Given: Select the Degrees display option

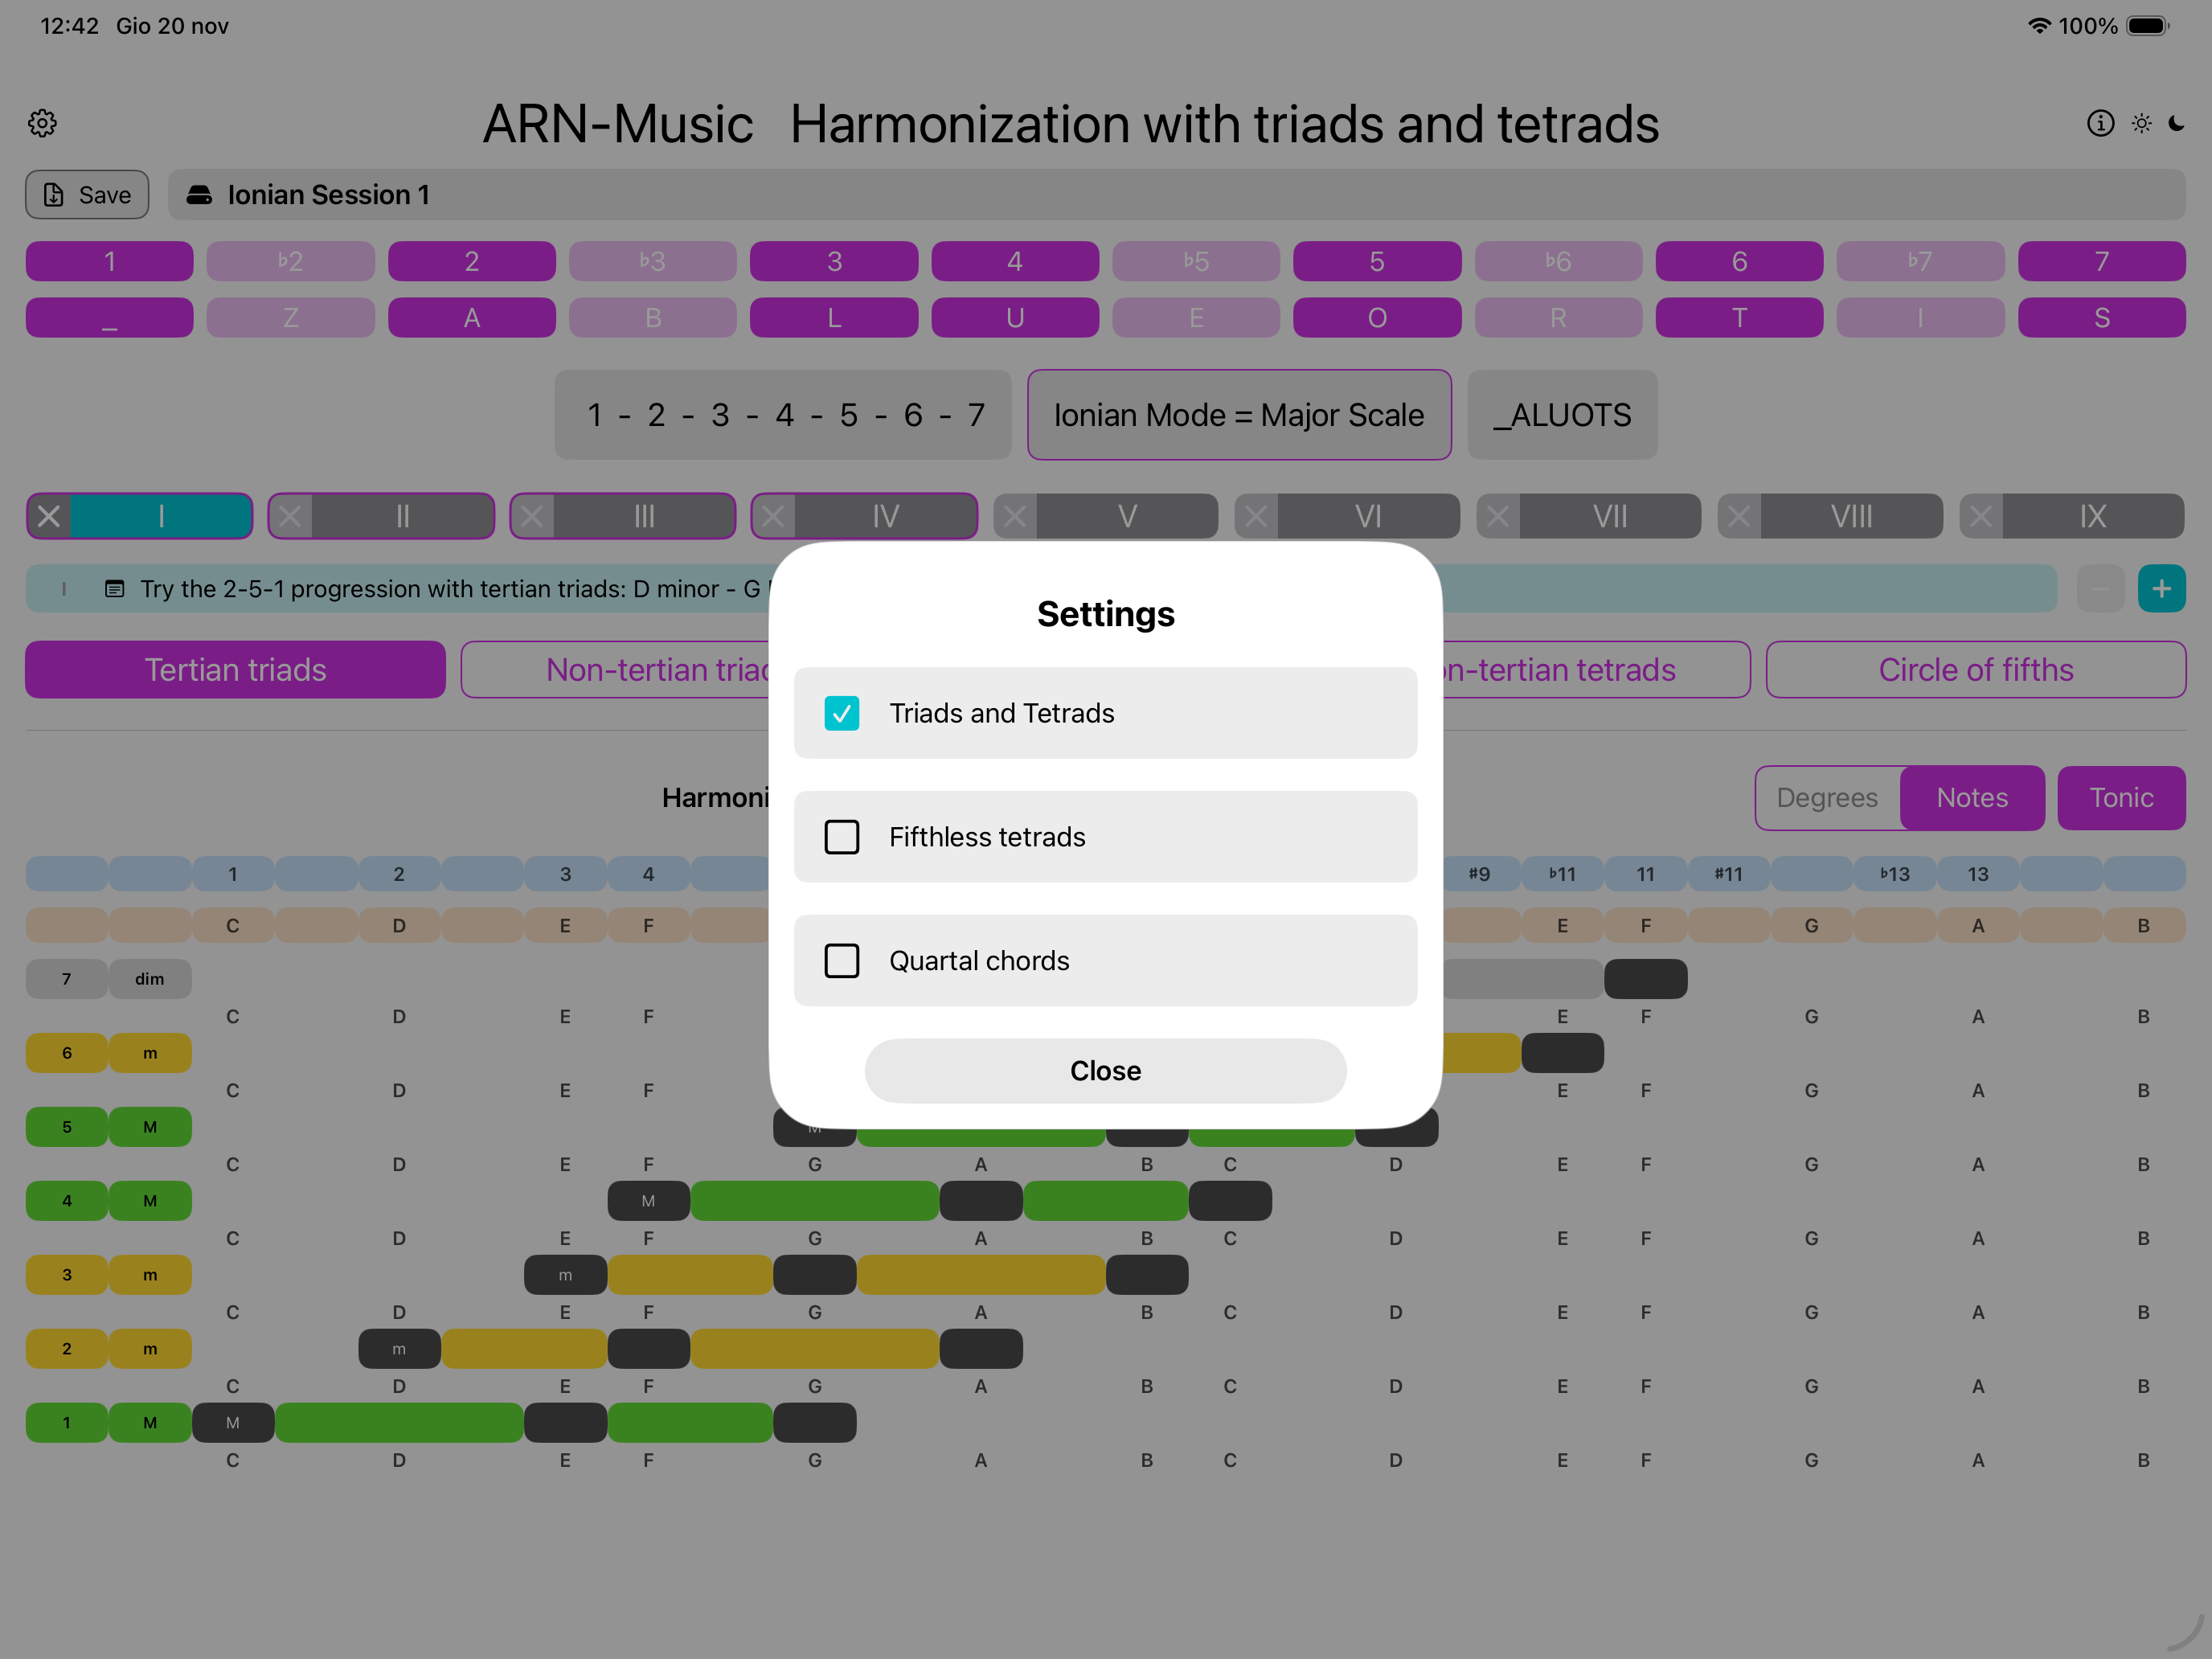Looking at the screenshot, I should 1826,798.
